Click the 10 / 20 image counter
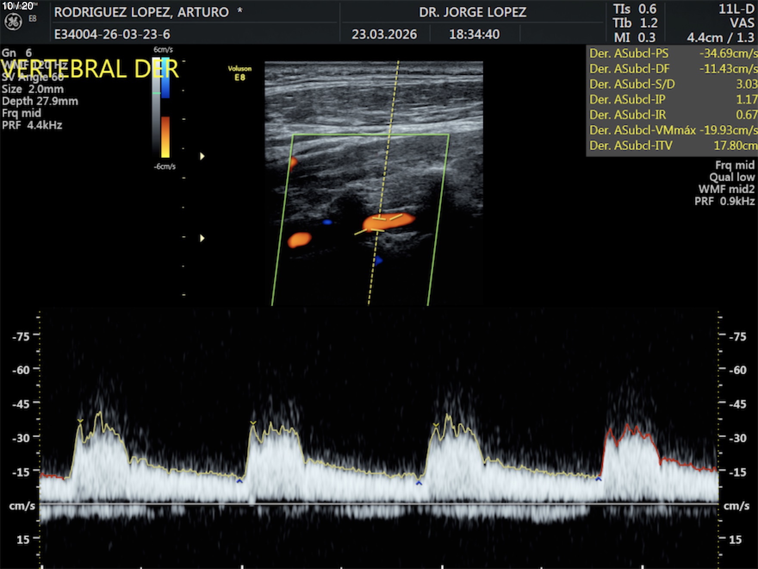The width and height of the screenshot is (758, 569). pos(18,6)
